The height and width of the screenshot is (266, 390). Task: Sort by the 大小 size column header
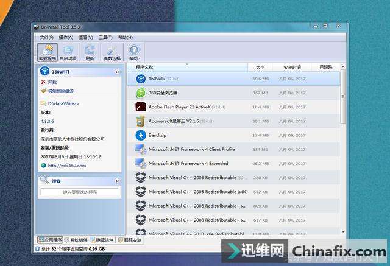point(260,68)
